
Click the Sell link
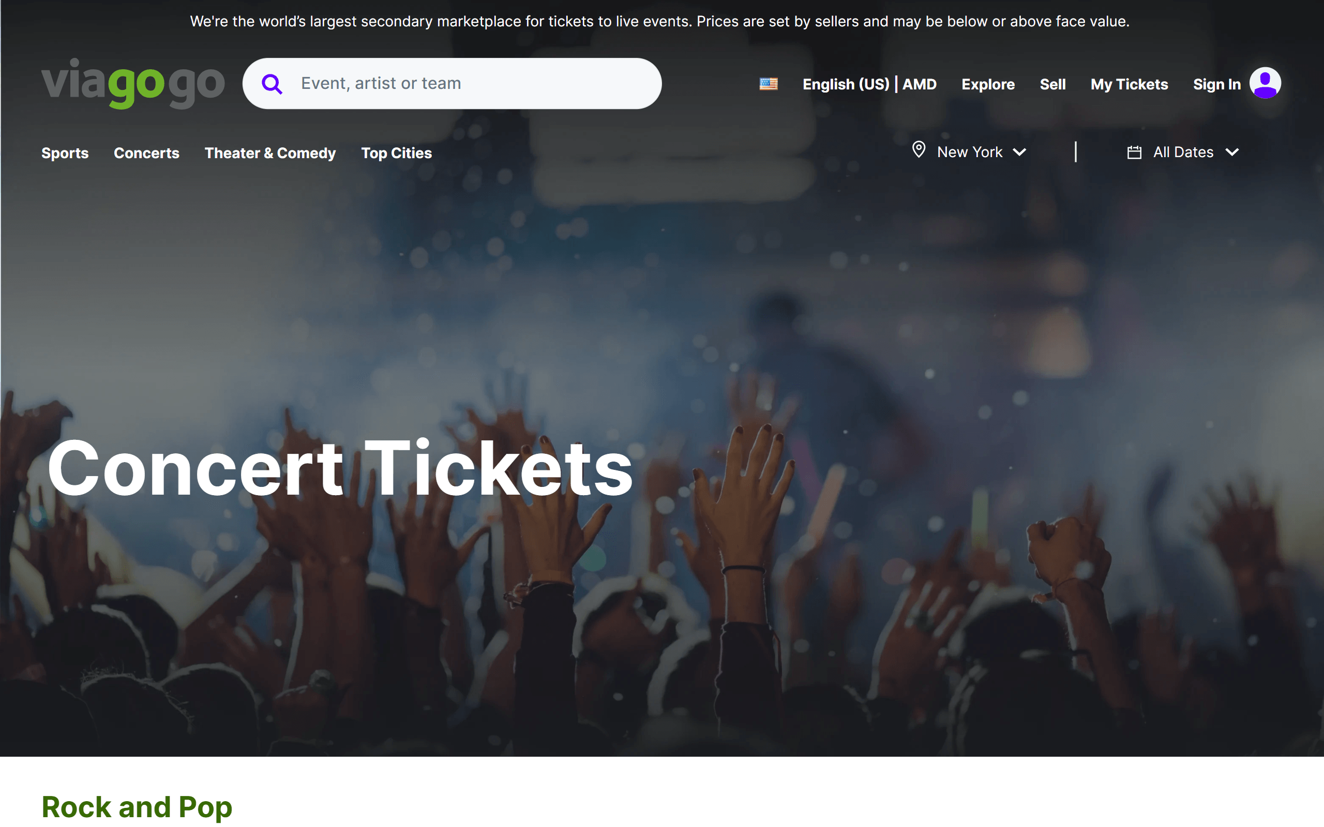[1052, 84]
